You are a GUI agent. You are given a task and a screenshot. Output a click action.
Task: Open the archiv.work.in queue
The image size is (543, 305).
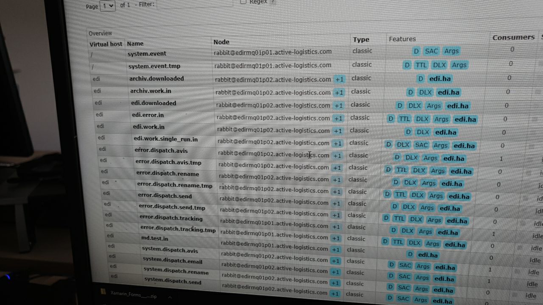tap(151, 91)
